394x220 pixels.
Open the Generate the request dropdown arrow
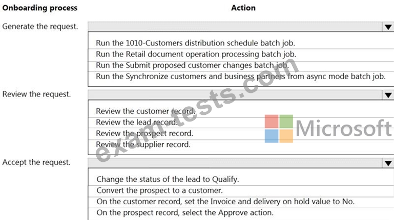point(388,27)
